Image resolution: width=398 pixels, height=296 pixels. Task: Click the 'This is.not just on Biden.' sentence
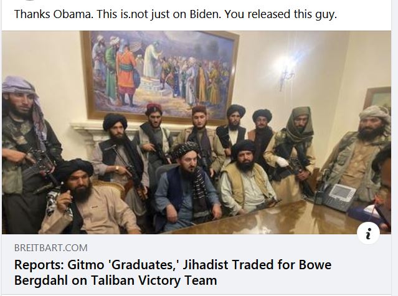click(159, 14)
